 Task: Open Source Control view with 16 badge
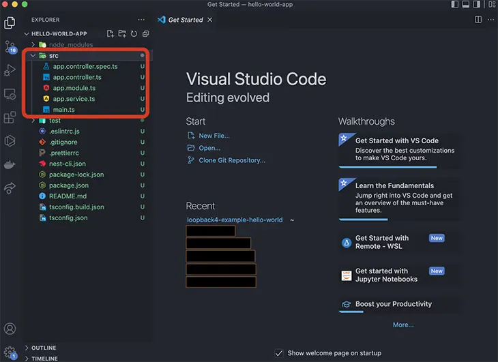coord(10,47)
